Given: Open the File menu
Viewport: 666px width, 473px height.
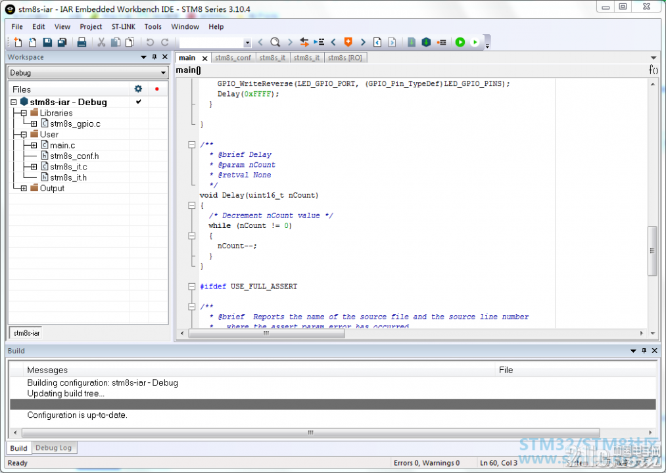Looking at the screenshot, I should click(17, 27).
